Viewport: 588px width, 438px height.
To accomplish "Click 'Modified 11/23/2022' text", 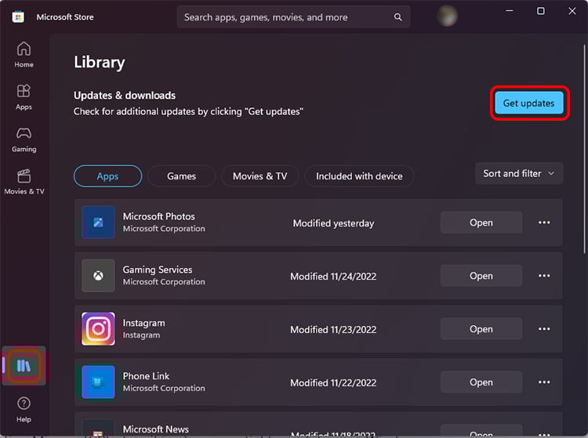I will point(333,330).
